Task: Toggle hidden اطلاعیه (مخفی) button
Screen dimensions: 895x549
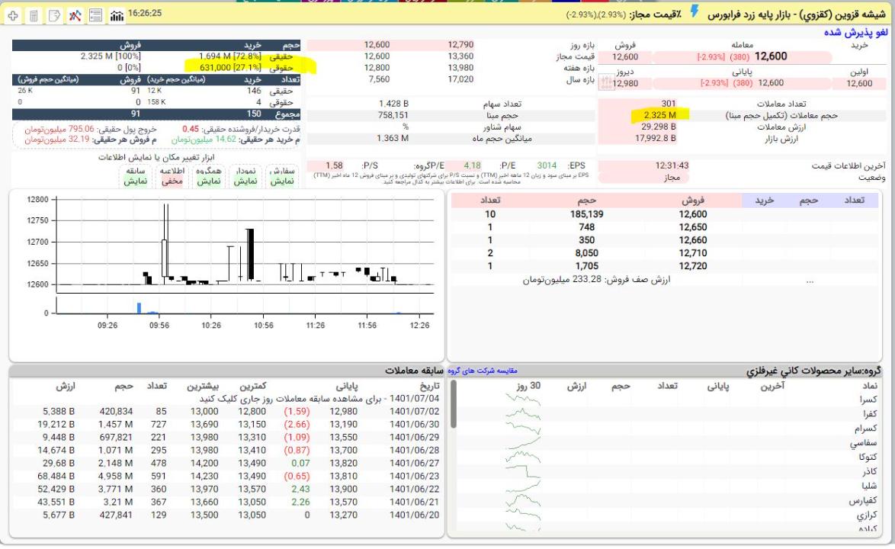Action: coord(172,176)
